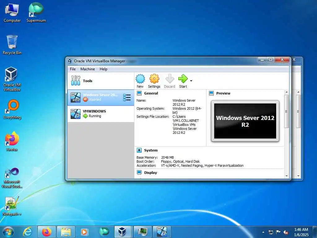Click the Preview section header
317x238 pixels.
223,93
